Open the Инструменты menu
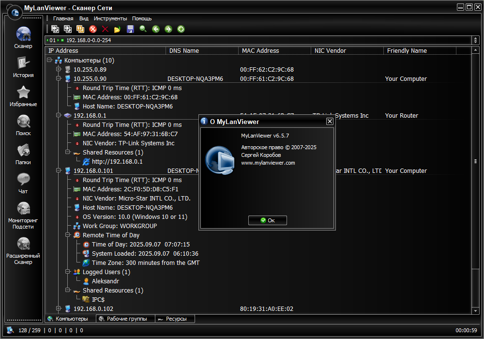This screenshot has height=339, width=484. [110, 18]
